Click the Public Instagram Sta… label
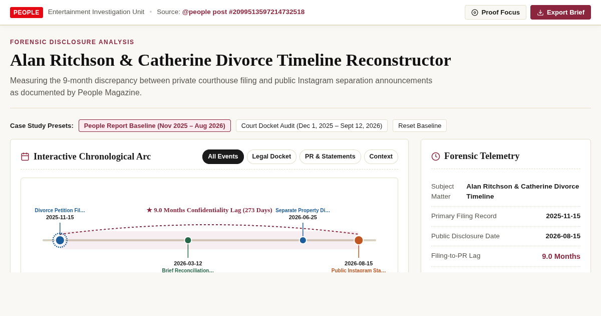This screenshot has width=601, height=316. 359,270
